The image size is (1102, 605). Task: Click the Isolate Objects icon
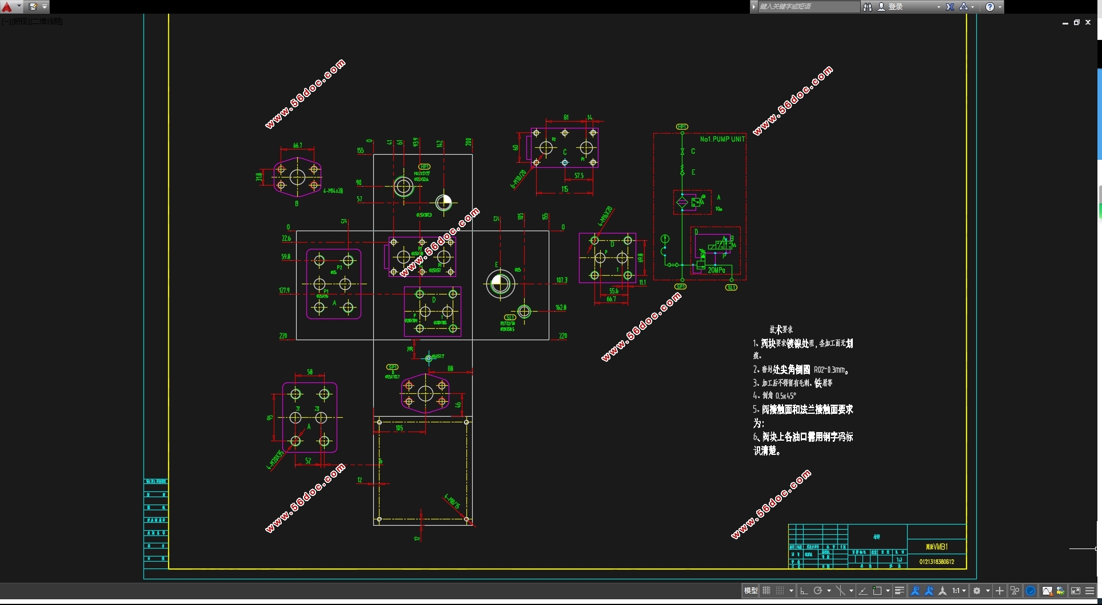tap(1015, 591)
